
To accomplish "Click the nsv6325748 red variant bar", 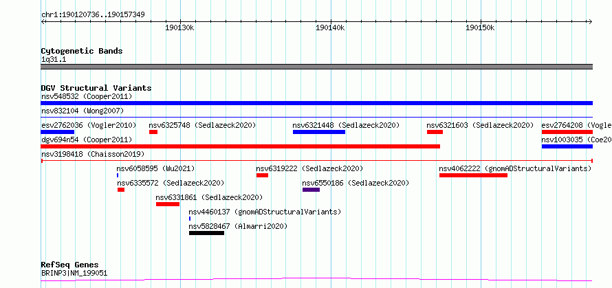I will point(153,132).
